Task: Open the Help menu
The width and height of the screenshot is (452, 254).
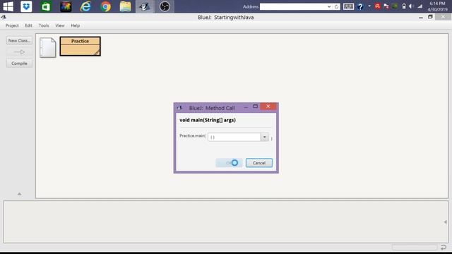Action: click(x=76, y=25)
